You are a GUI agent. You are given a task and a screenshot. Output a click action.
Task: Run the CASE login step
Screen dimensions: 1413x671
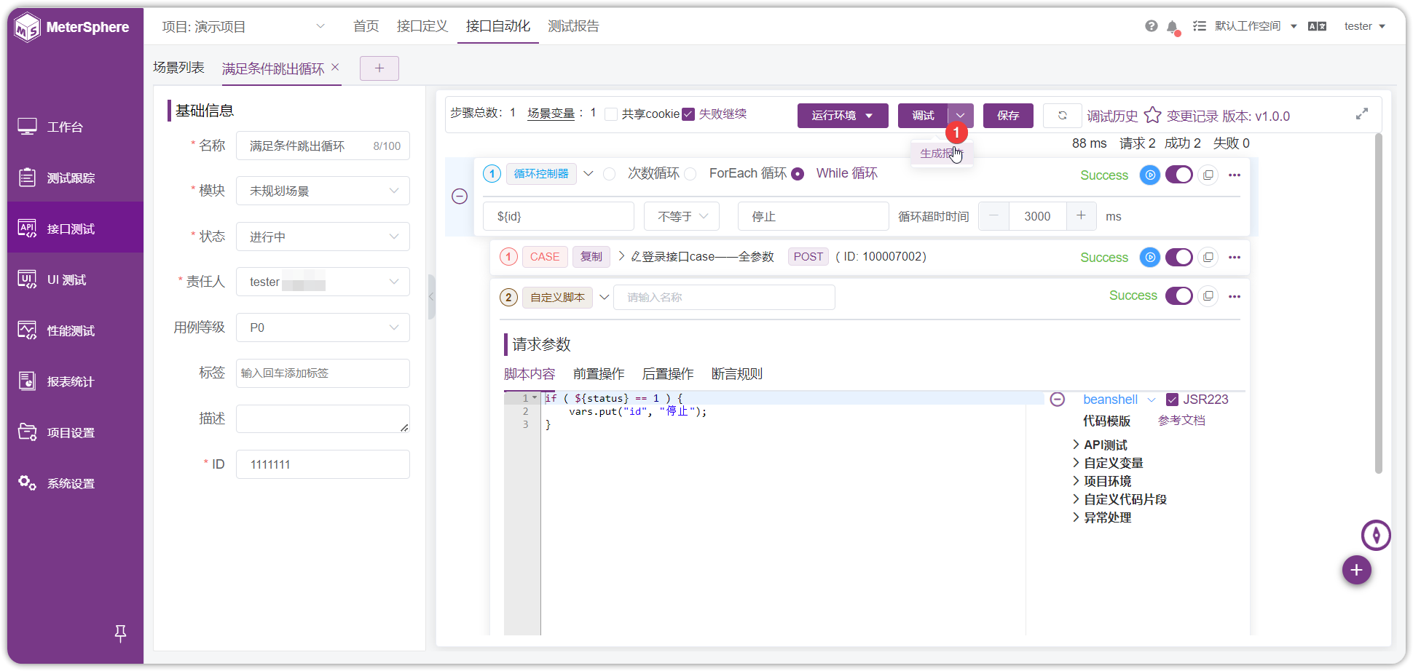point(1149,257)
